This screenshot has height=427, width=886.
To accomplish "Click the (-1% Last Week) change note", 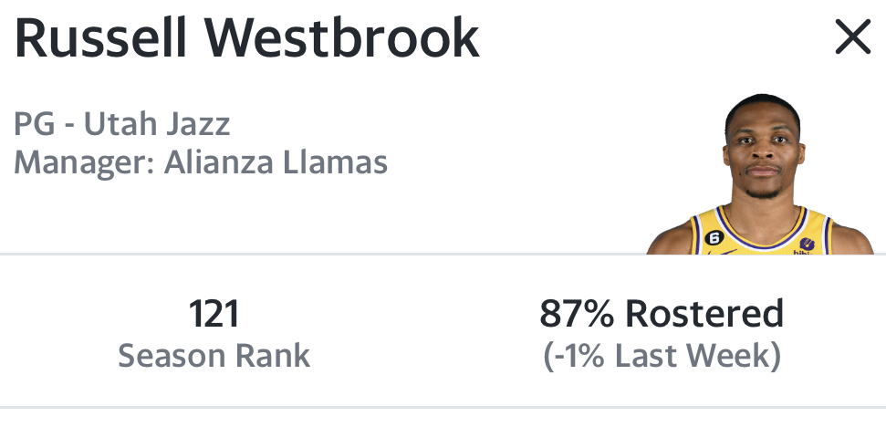I will [662, 356].
